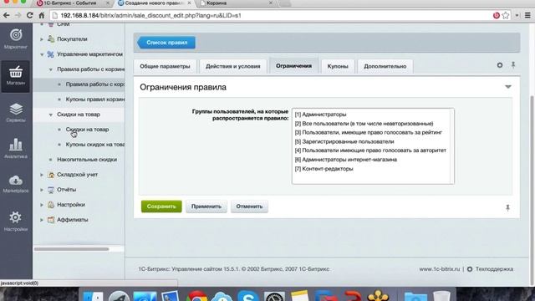This screenshot has height=301, width=535.
Task: Click the green Сохранить button
Action: click(x=161, y=207)
